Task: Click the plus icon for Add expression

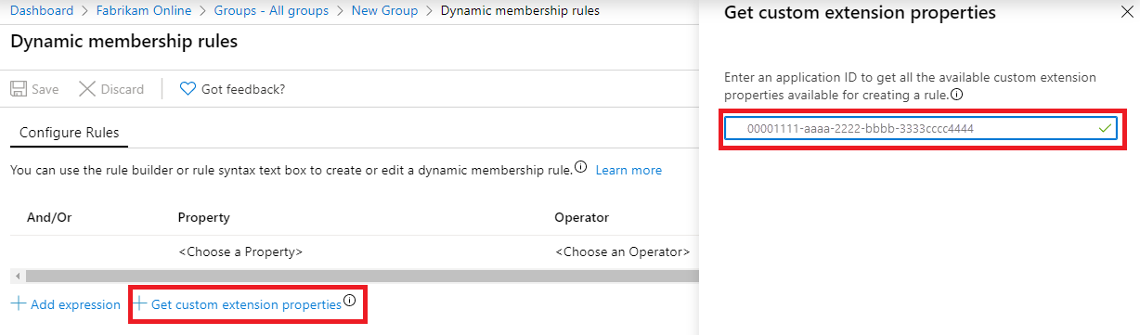Action: point(19,304)
